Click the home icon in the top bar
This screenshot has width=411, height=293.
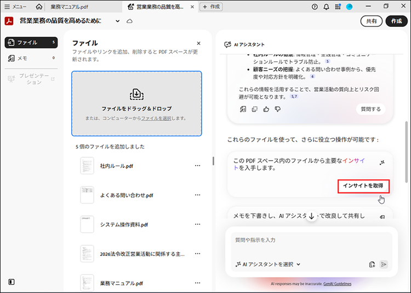[39, 7]
